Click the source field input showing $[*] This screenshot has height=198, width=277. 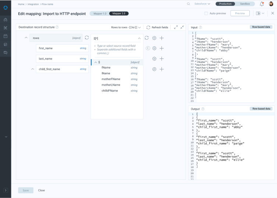coord(114,38)
